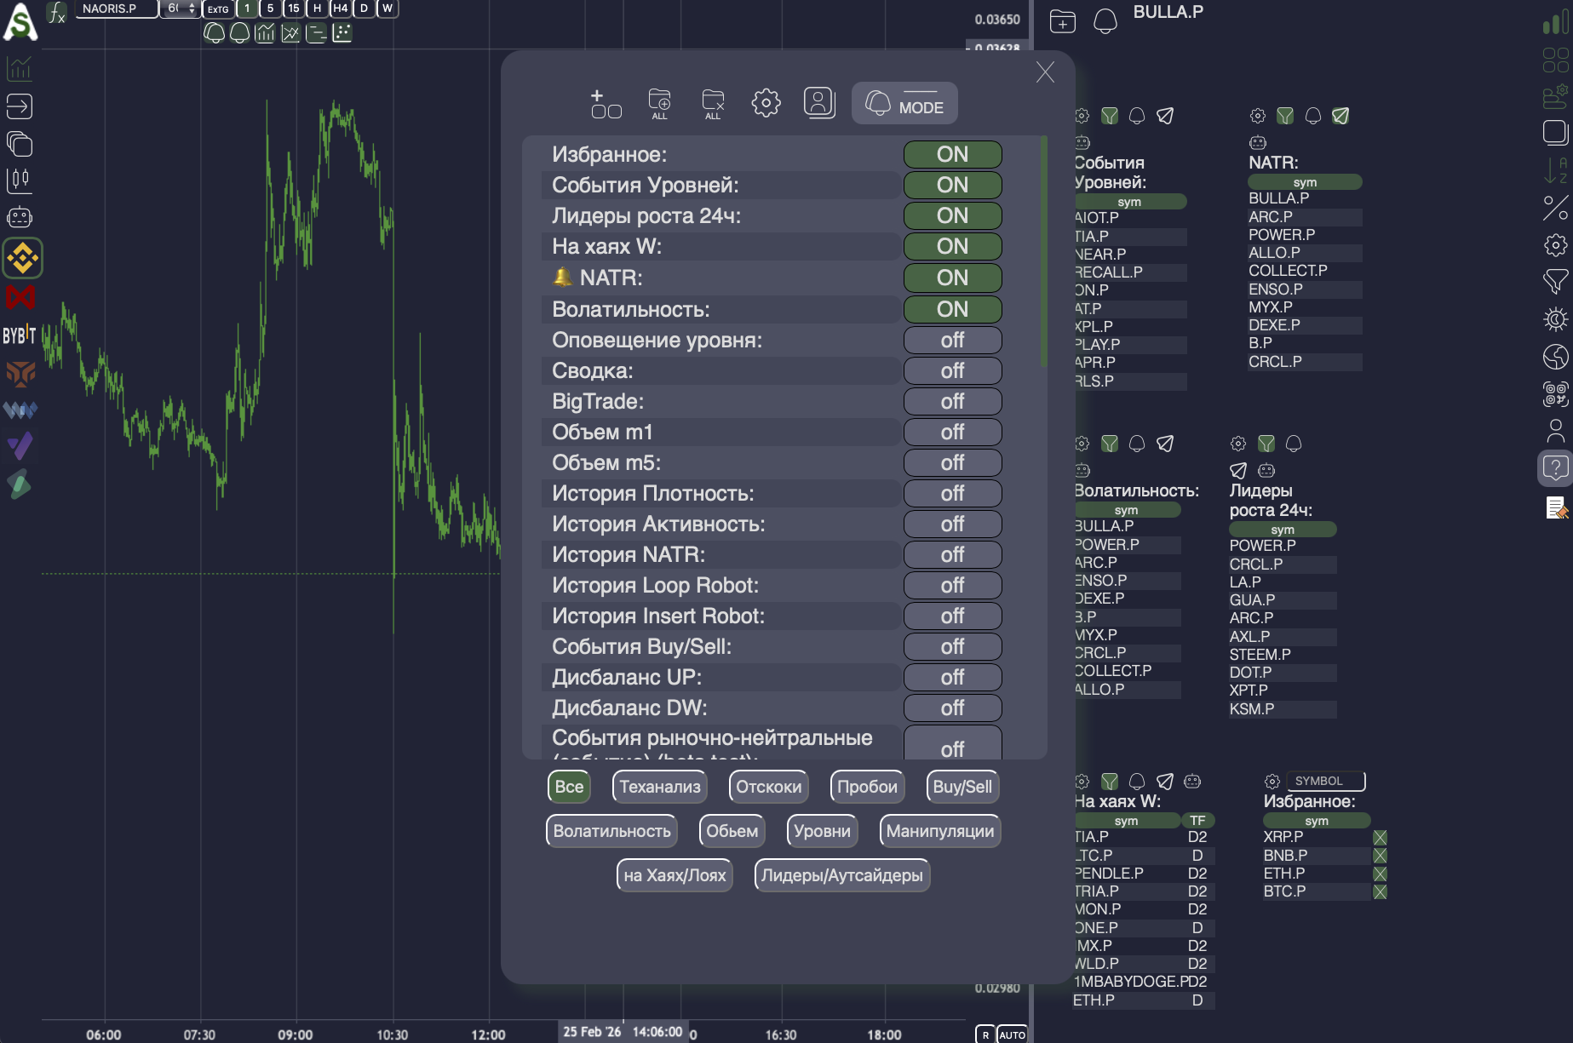This screenshot has height=1043, width=1573.
Task: Enable the BigTrade toggle
Action: point(951,401)
